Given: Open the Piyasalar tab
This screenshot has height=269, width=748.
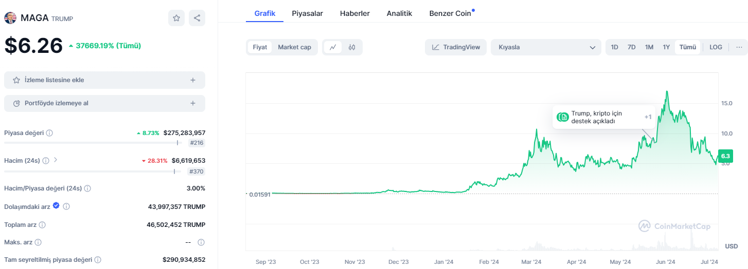Looking at the screenshot, I should pyautogui.click(x=308, y=13).
